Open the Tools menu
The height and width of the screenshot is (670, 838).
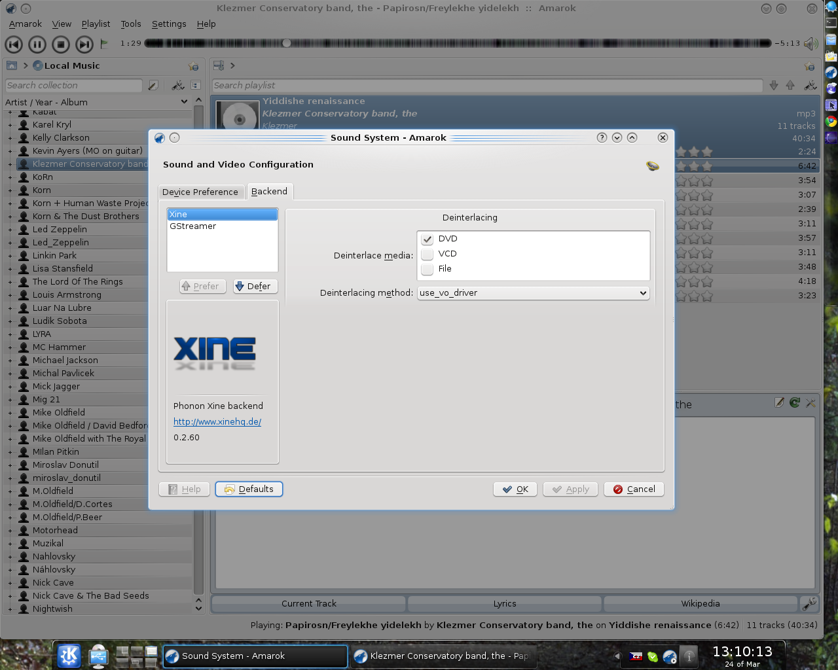coord(131,24)
